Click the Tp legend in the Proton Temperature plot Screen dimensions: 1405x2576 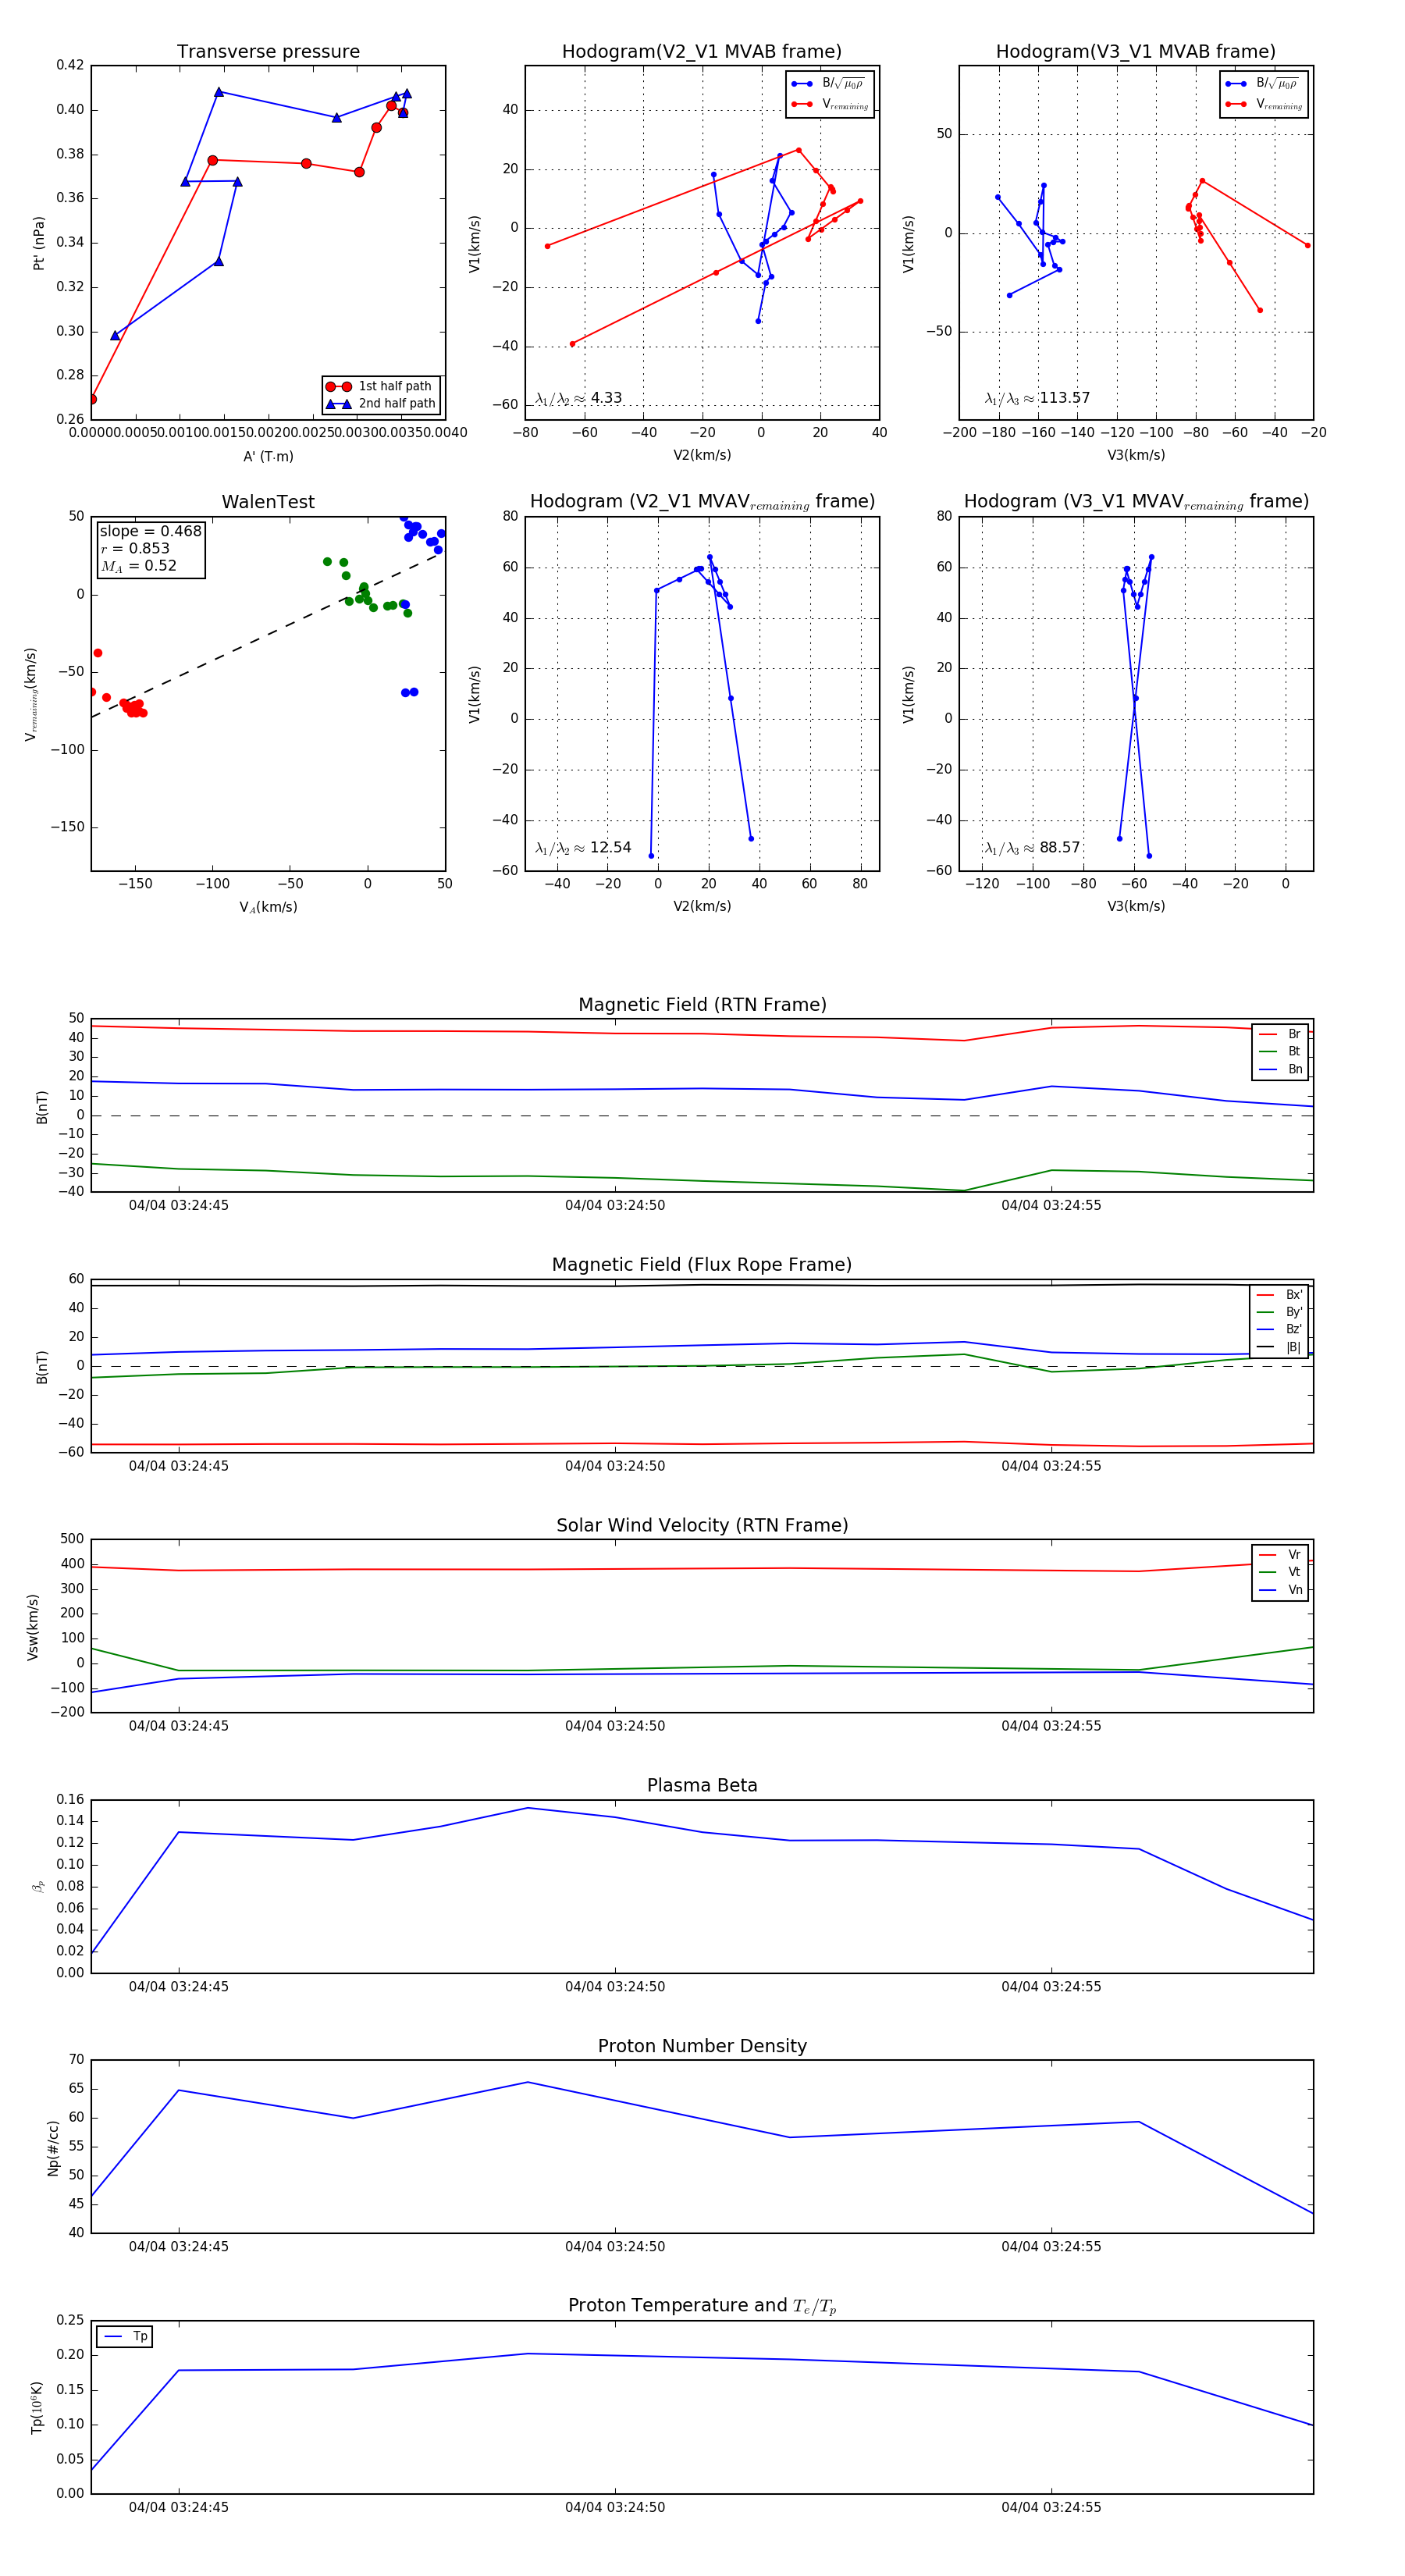[x=125, y=2337]
